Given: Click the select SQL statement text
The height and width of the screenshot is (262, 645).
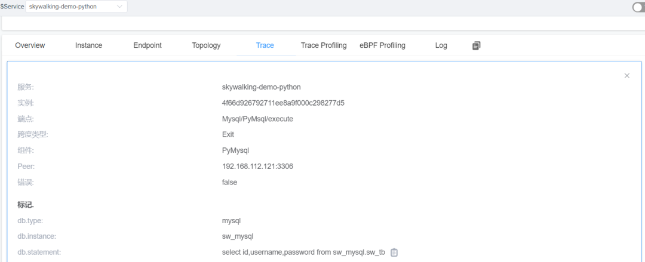Looking at the screenshot, I should [x=303, y=252].
